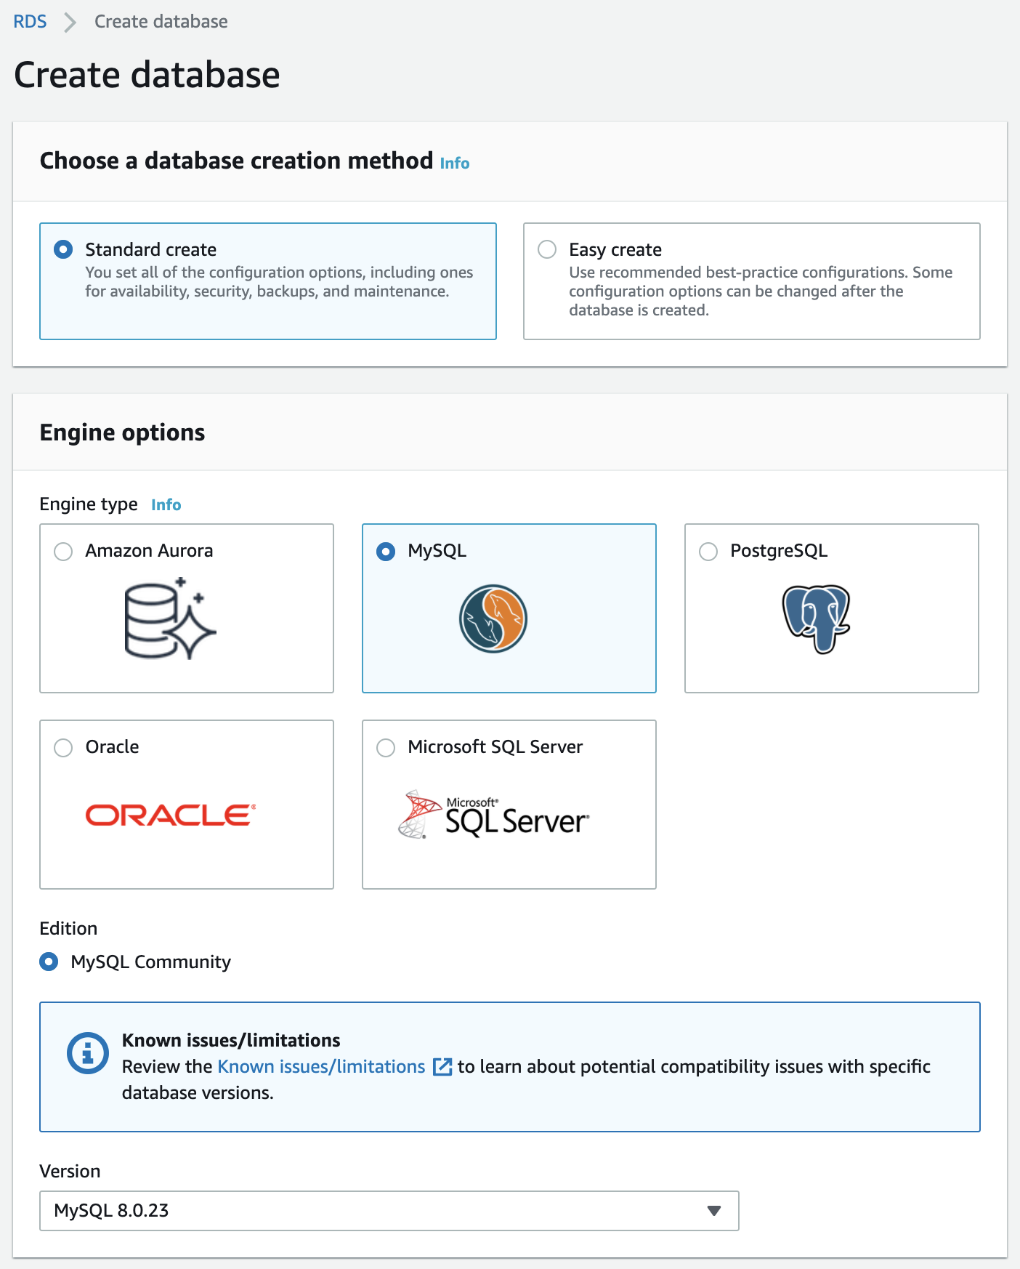The width and height of the screenshot is (1020, 1269).
Task: Choose the PostgreSQL engine radio button
Action: pyautogui.click(x=708, y=552)
